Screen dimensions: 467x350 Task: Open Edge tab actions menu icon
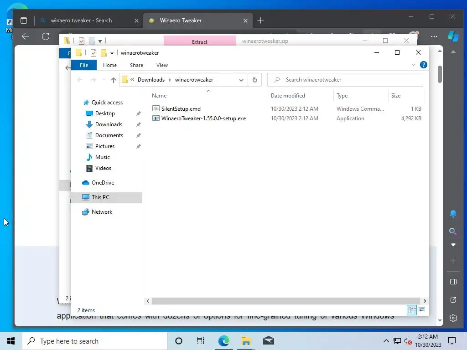click(x=24, y=21)
